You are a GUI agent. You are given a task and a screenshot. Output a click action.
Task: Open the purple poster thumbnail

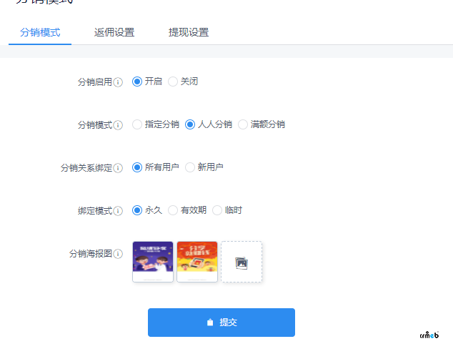153,261
